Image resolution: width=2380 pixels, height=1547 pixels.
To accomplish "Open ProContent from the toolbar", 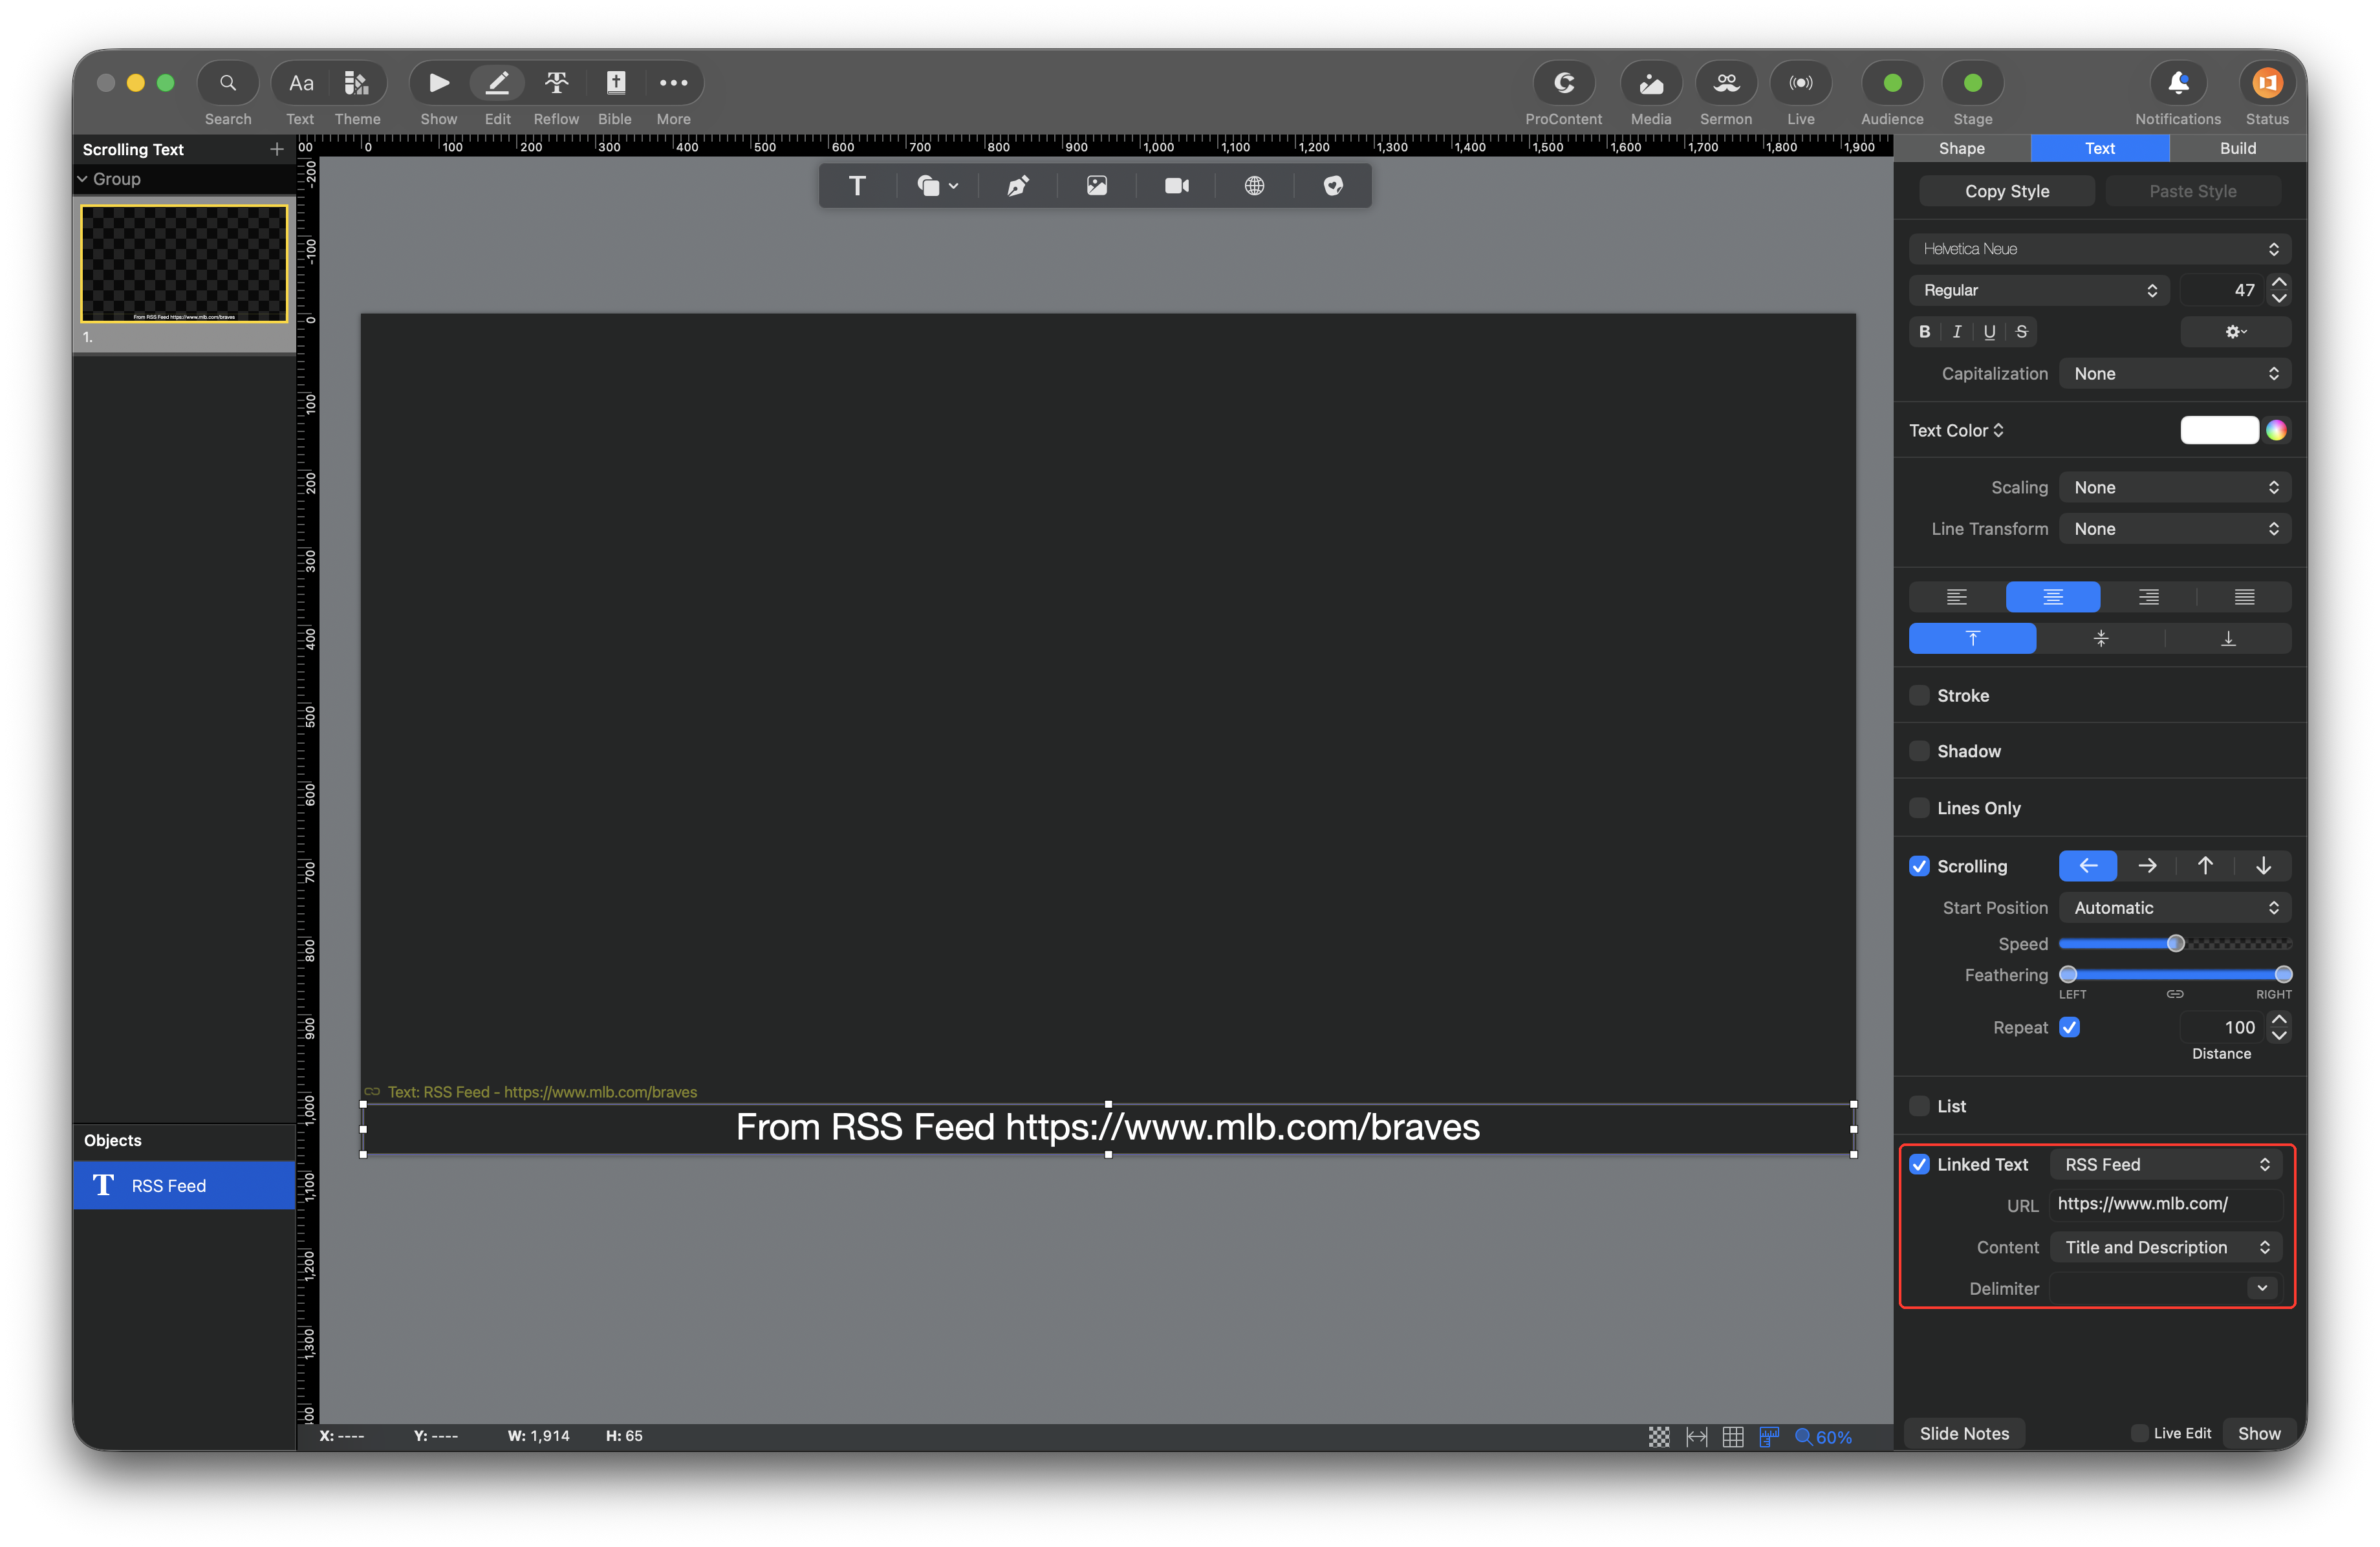I will [x=1564, y=83].
